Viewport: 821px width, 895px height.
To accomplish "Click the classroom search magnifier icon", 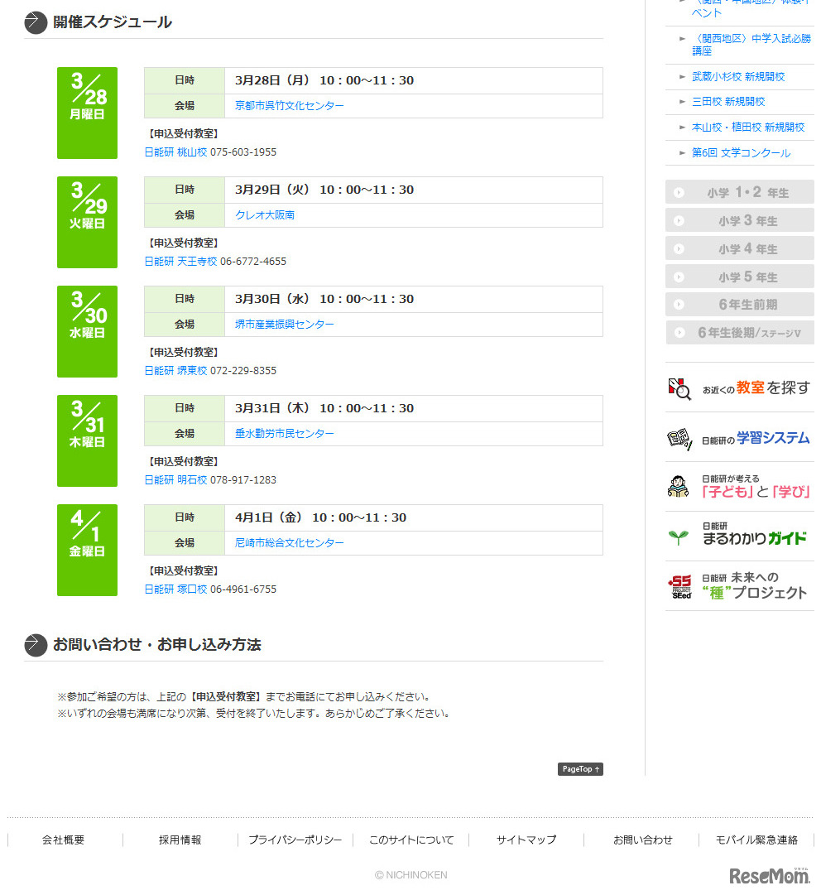I will (680, 386).
